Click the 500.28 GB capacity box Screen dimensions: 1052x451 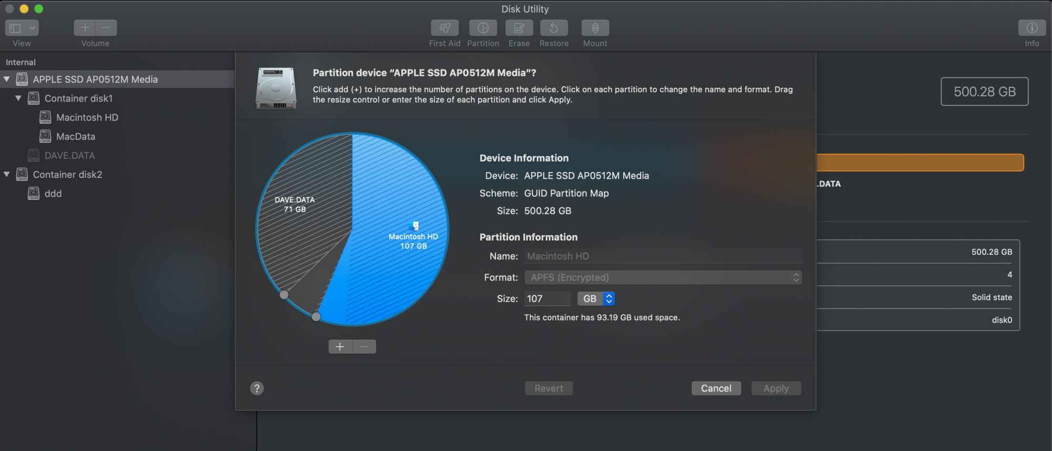(x=984, y=92)
